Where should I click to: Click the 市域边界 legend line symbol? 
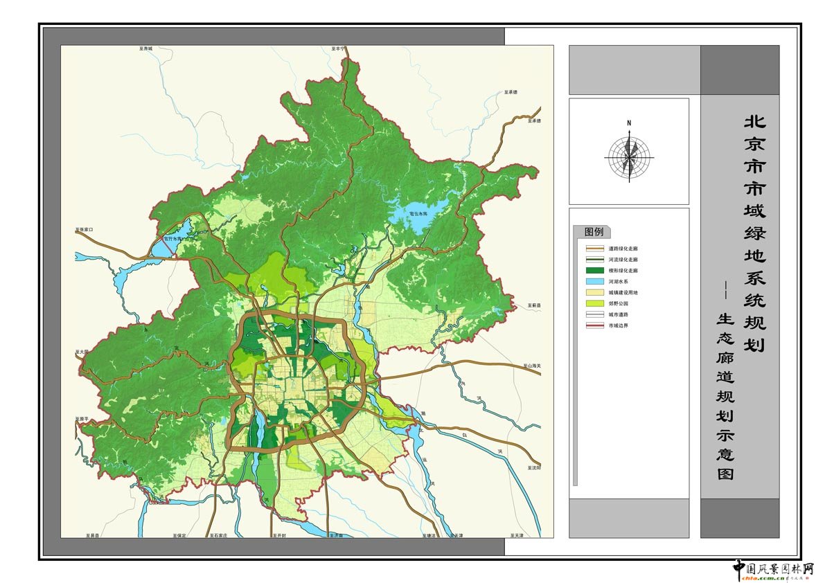[595, 325]
